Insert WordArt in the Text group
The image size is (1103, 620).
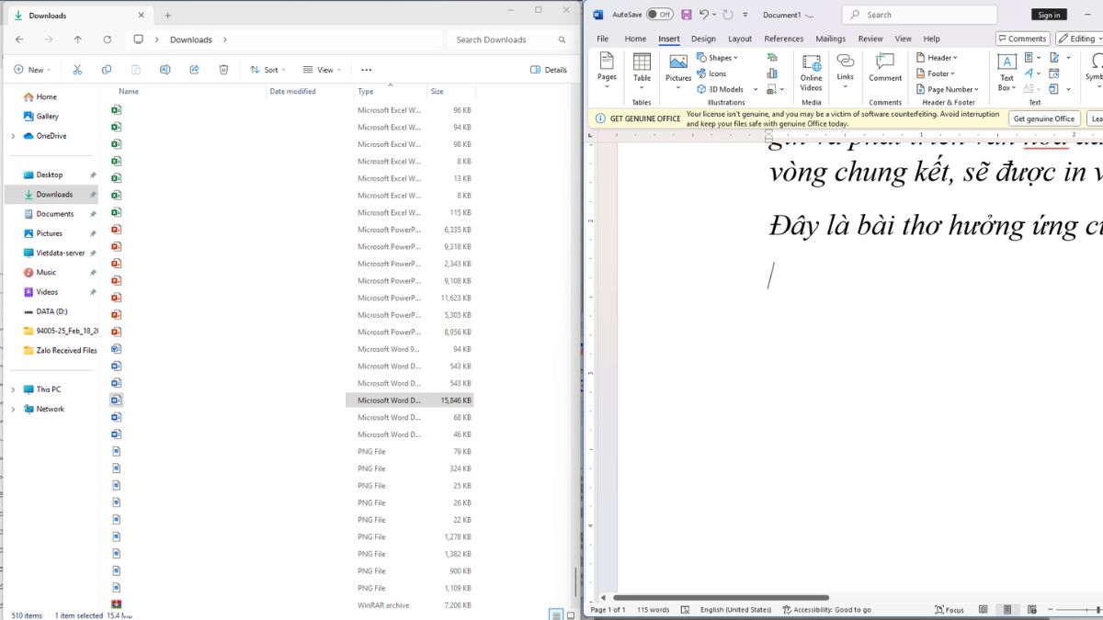pyautogui.click(x=1030, y=73)
